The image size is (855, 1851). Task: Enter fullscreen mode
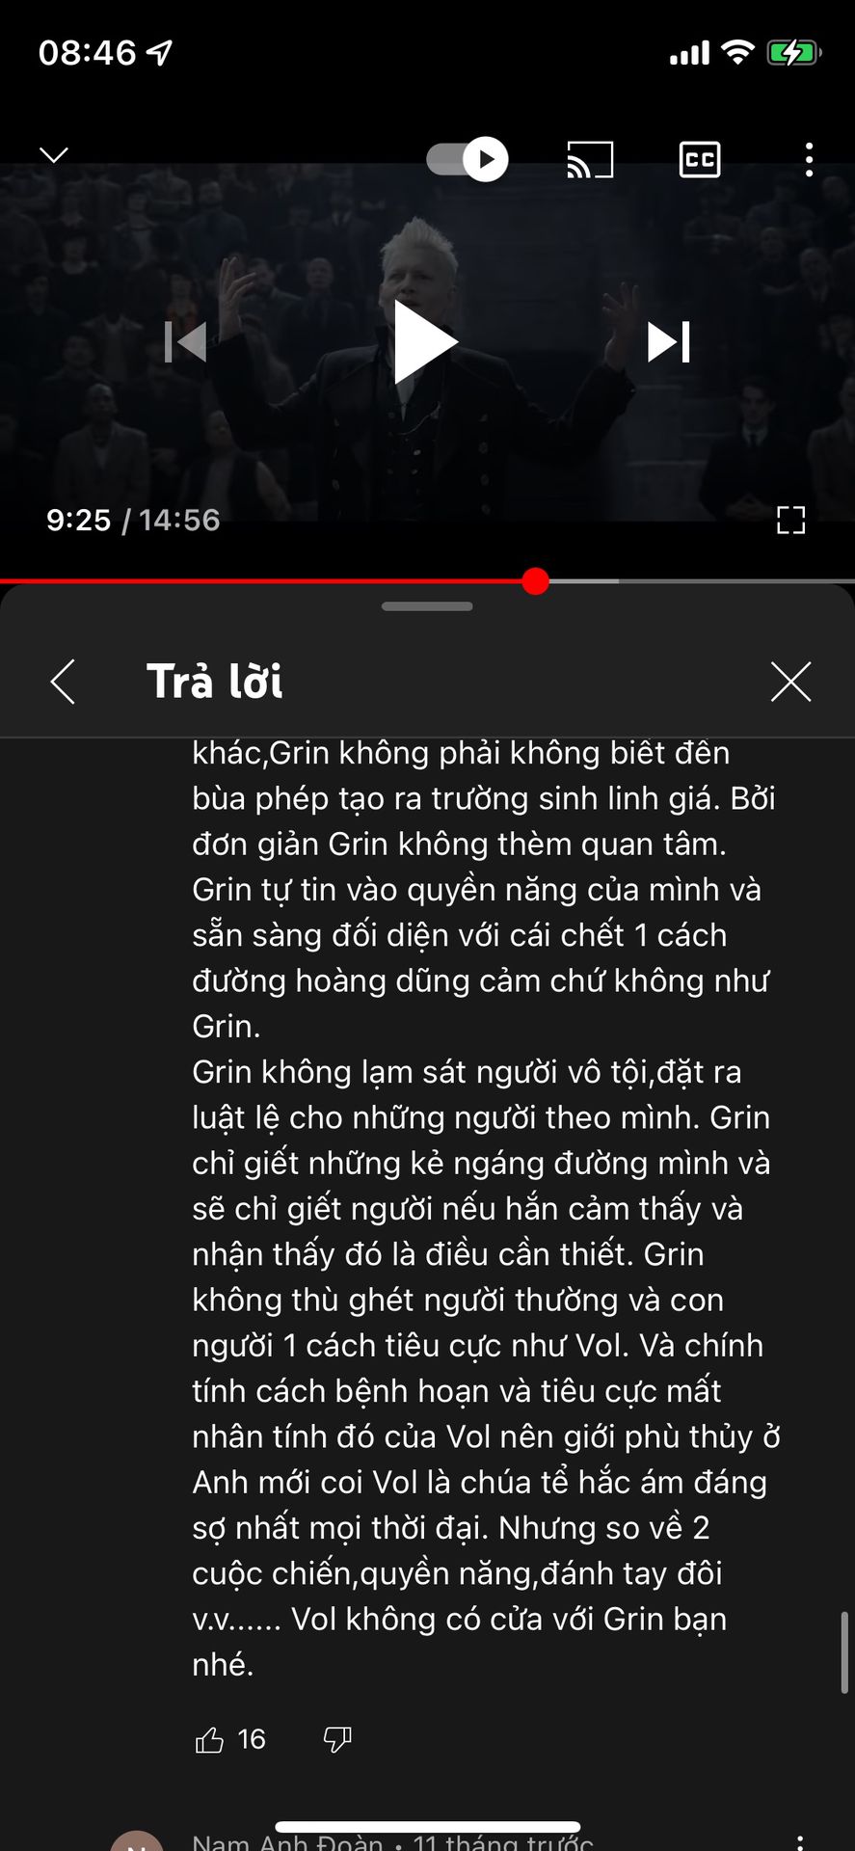pos(790,521)
